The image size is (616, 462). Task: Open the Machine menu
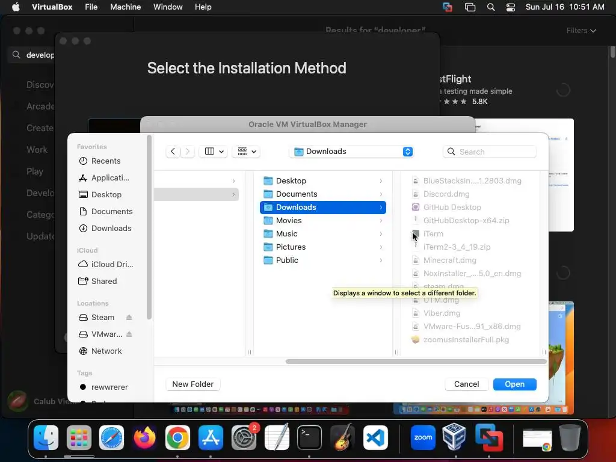(125, 7)
